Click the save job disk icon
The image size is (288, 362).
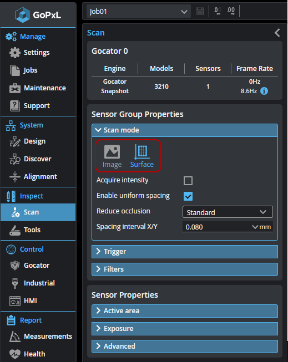[200, 11]
